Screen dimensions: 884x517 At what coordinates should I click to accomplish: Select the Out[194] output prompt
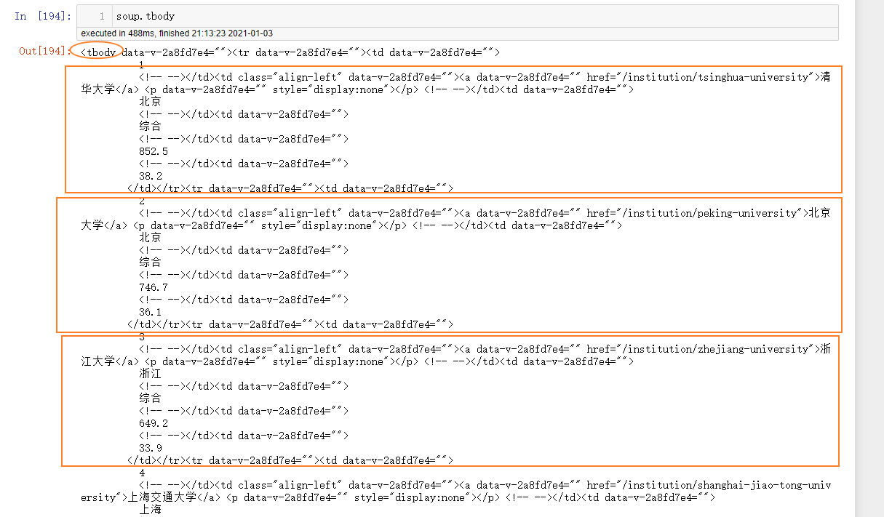[44, 50]
